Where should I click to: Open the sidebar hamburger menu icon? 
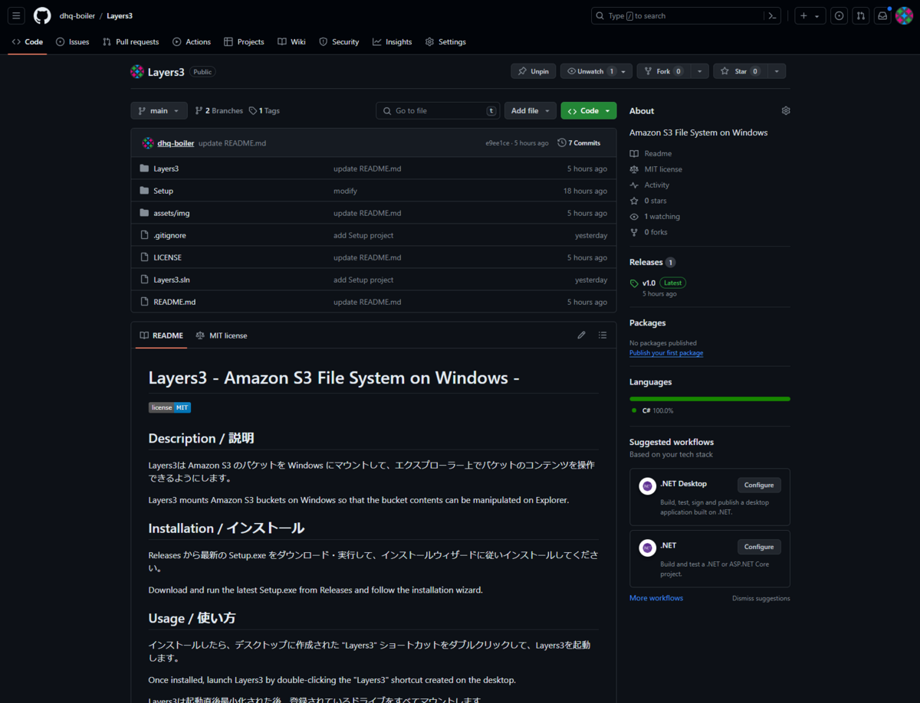point(16,15)
